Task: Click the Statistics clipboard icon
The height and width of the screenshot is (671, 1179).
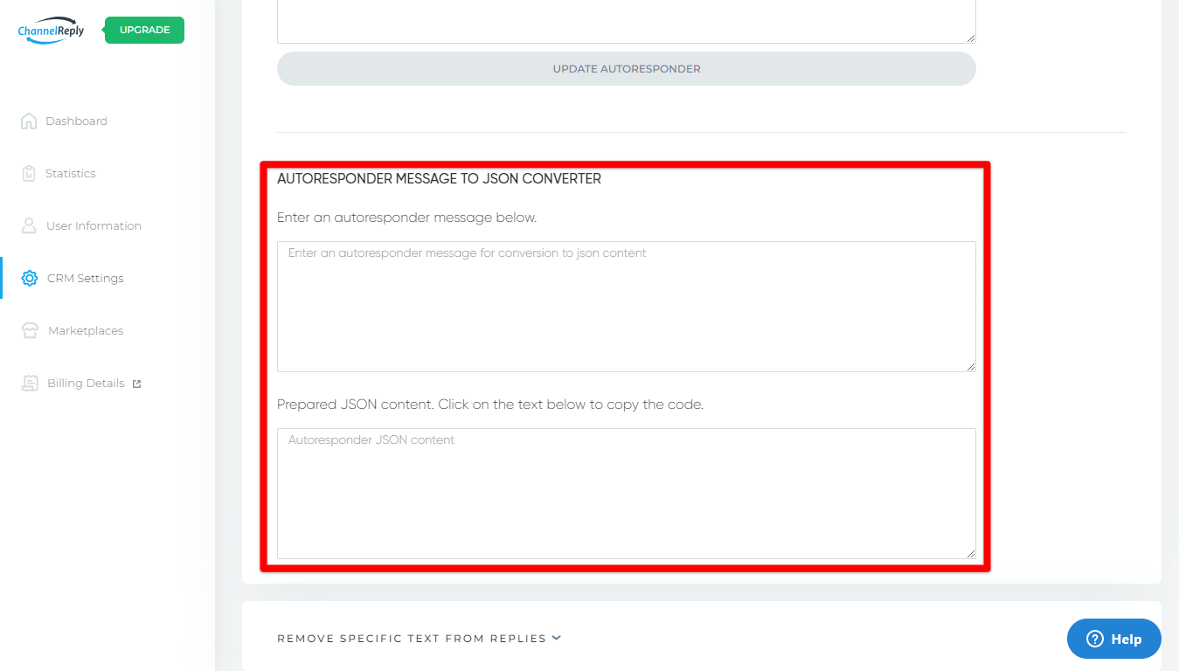Action: (x=29, y=173)
